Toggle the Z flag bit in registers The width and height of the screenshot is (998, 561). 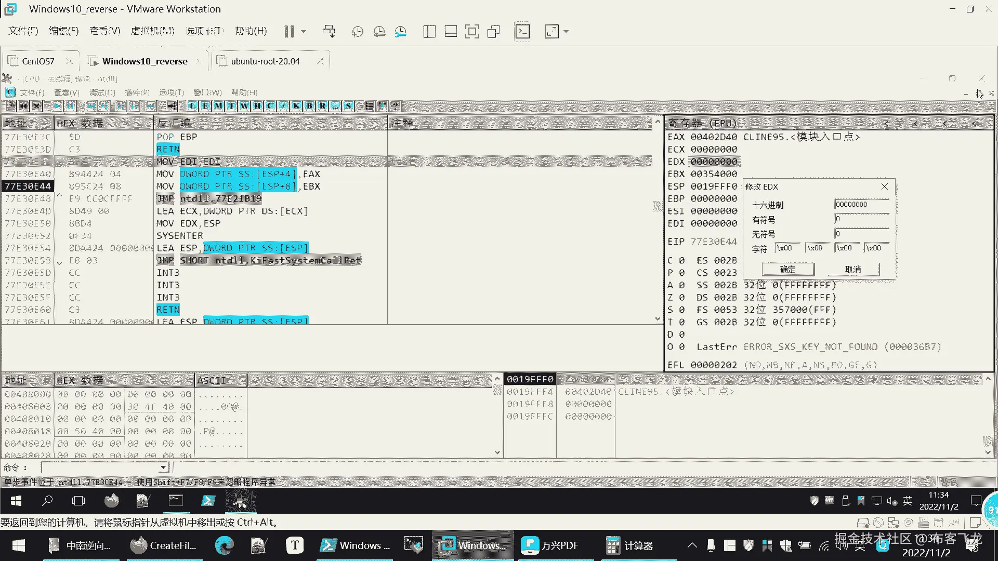(x=681, y=298)
